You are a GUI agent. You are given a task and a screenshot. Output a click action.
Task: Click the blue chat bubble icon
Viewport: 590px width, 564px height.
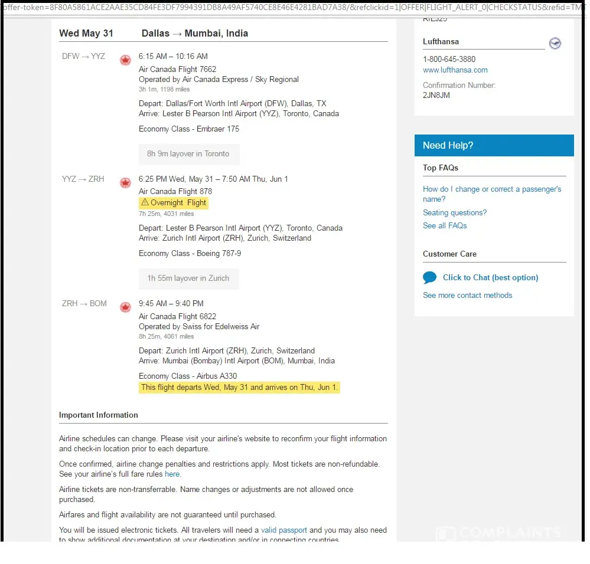[430, 278]
